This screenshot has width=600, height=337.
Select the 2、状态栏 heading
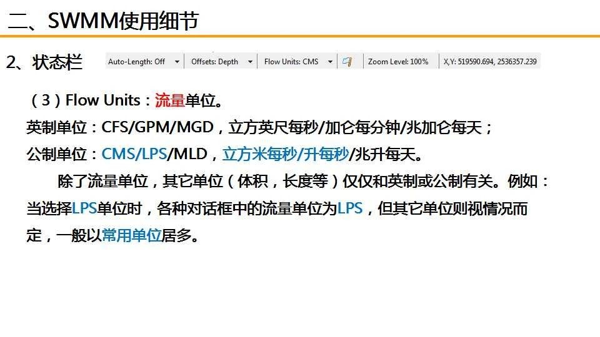(44, 62)
